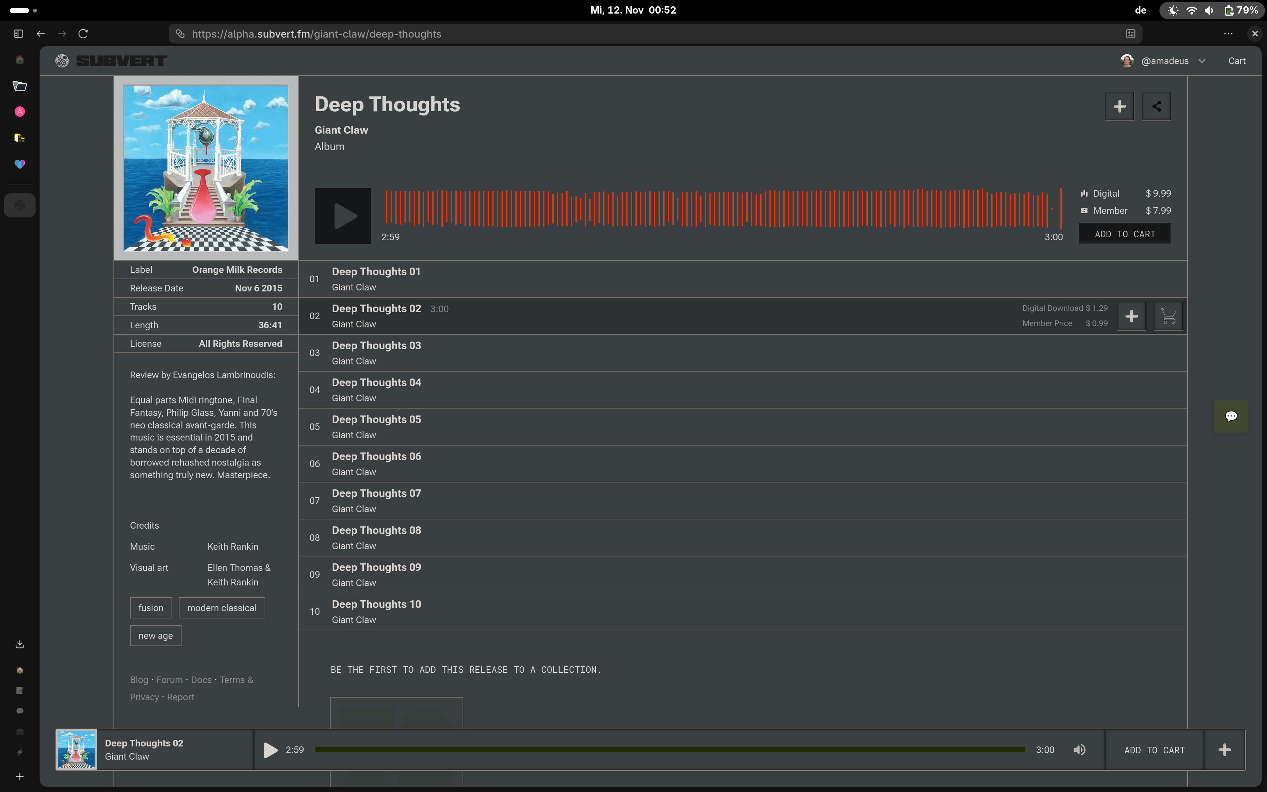Play the album with the large play button

(343, 216)
